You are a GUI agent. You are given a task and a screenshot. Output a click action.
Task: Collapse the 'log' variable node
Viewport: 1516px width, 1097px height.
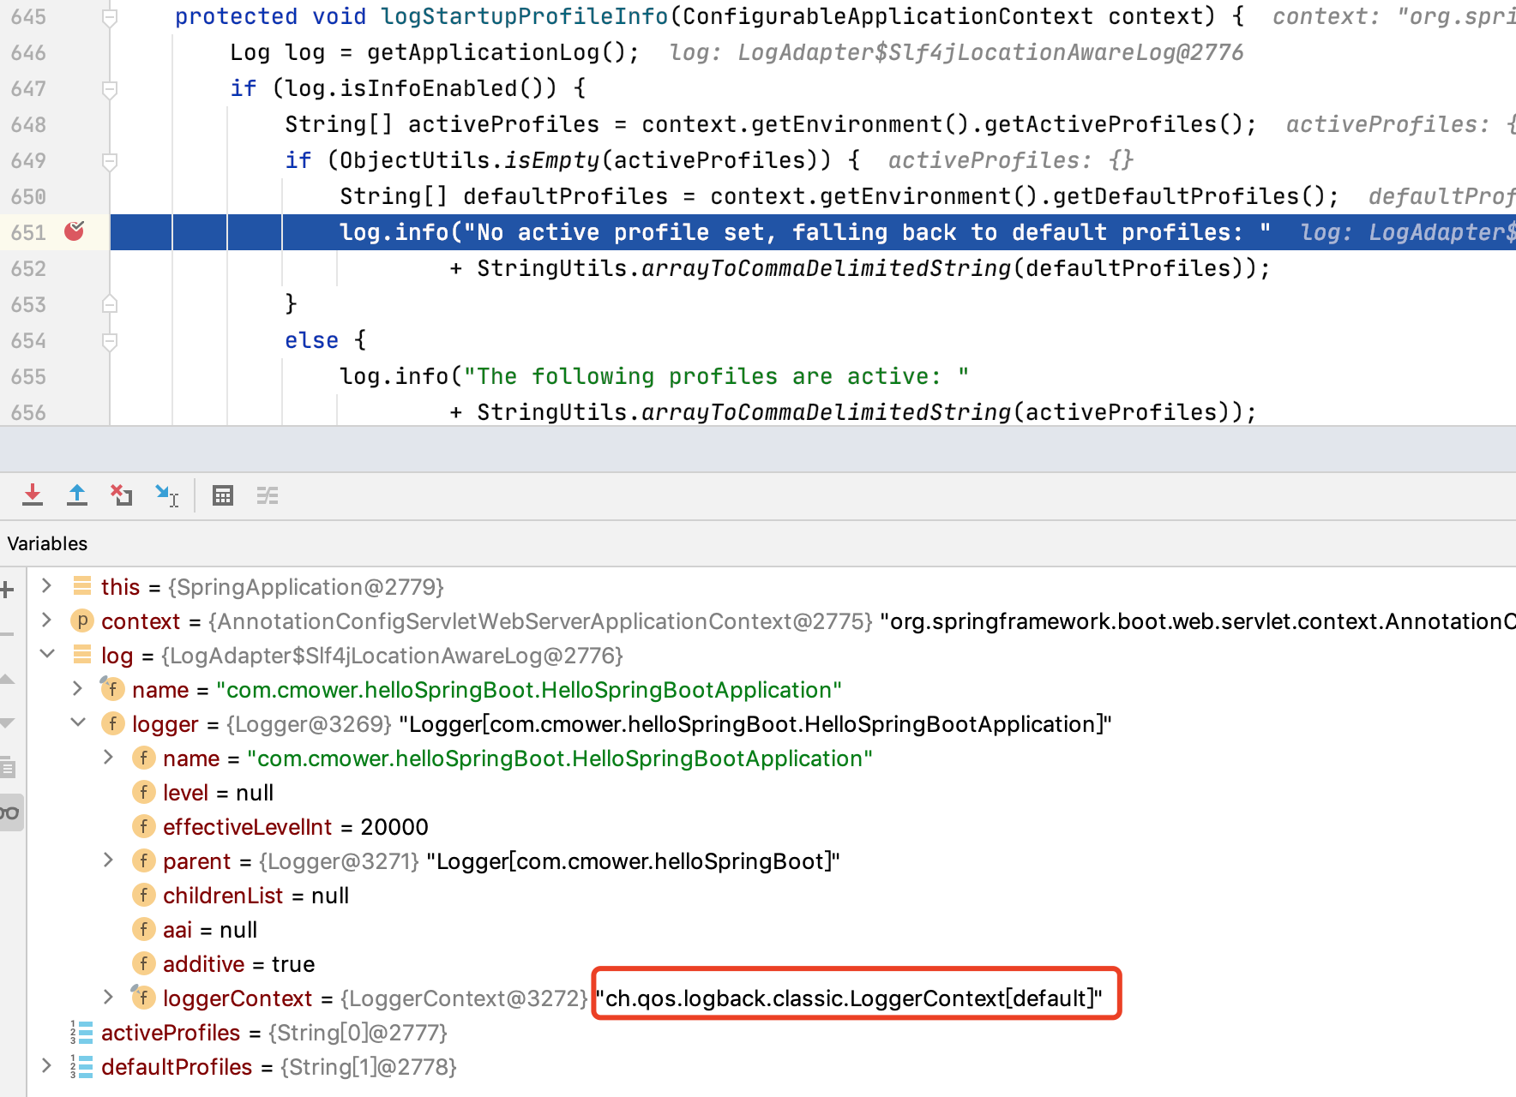tap(47, 655)
